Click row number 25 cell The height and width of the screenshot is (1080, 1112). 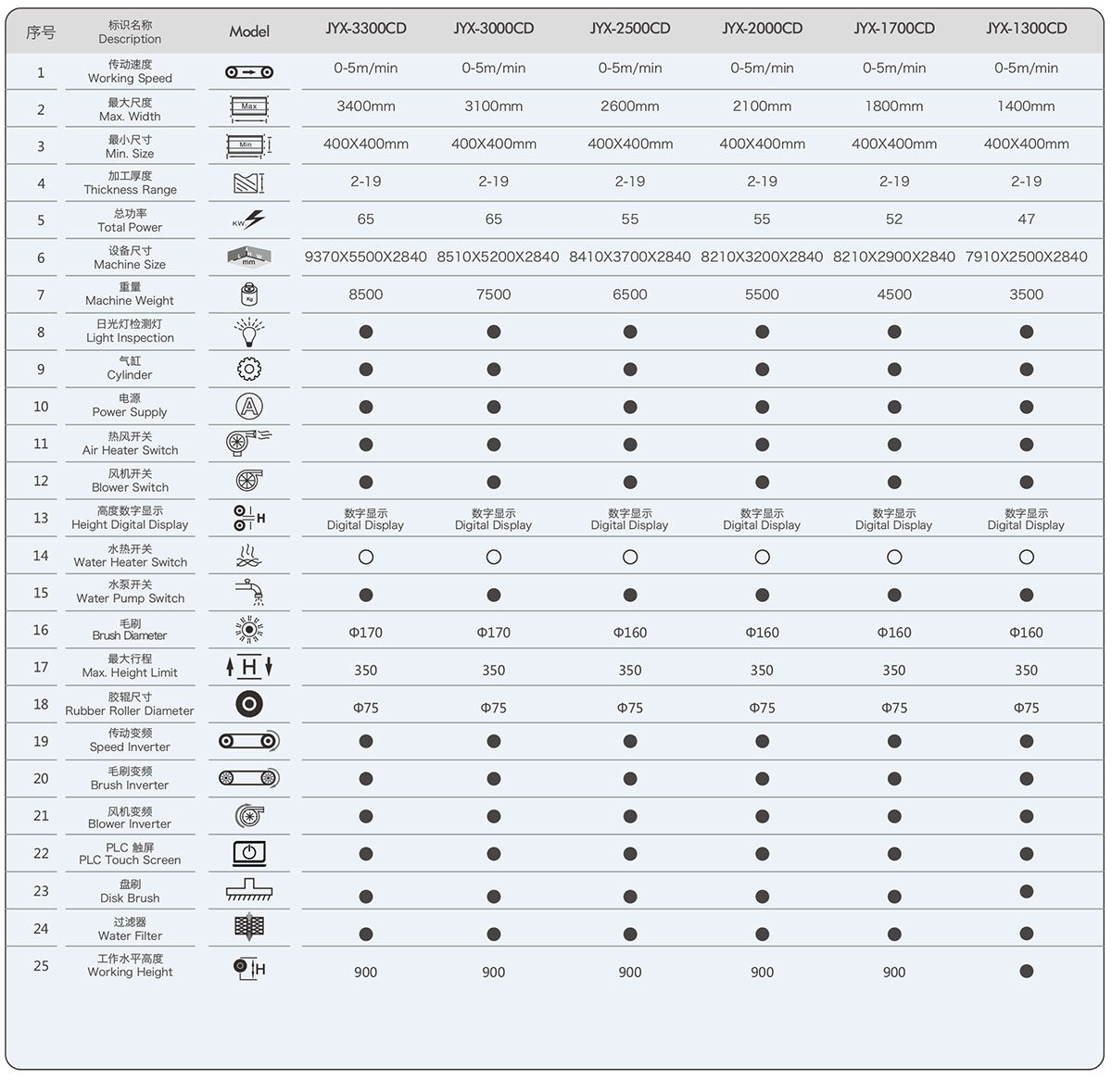(x=41, y=965)
